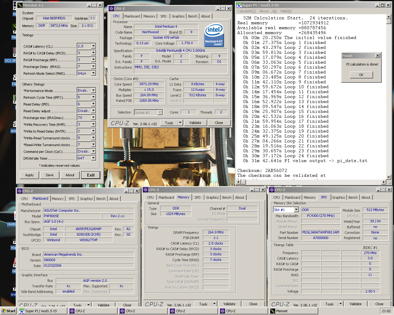Click the Super PI horizontal scrollbar right arrow
394x315 pixels.
384,182
